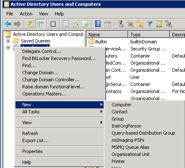Click the Add to group toolbar icon
185x168 pixels.
point(169,24)
